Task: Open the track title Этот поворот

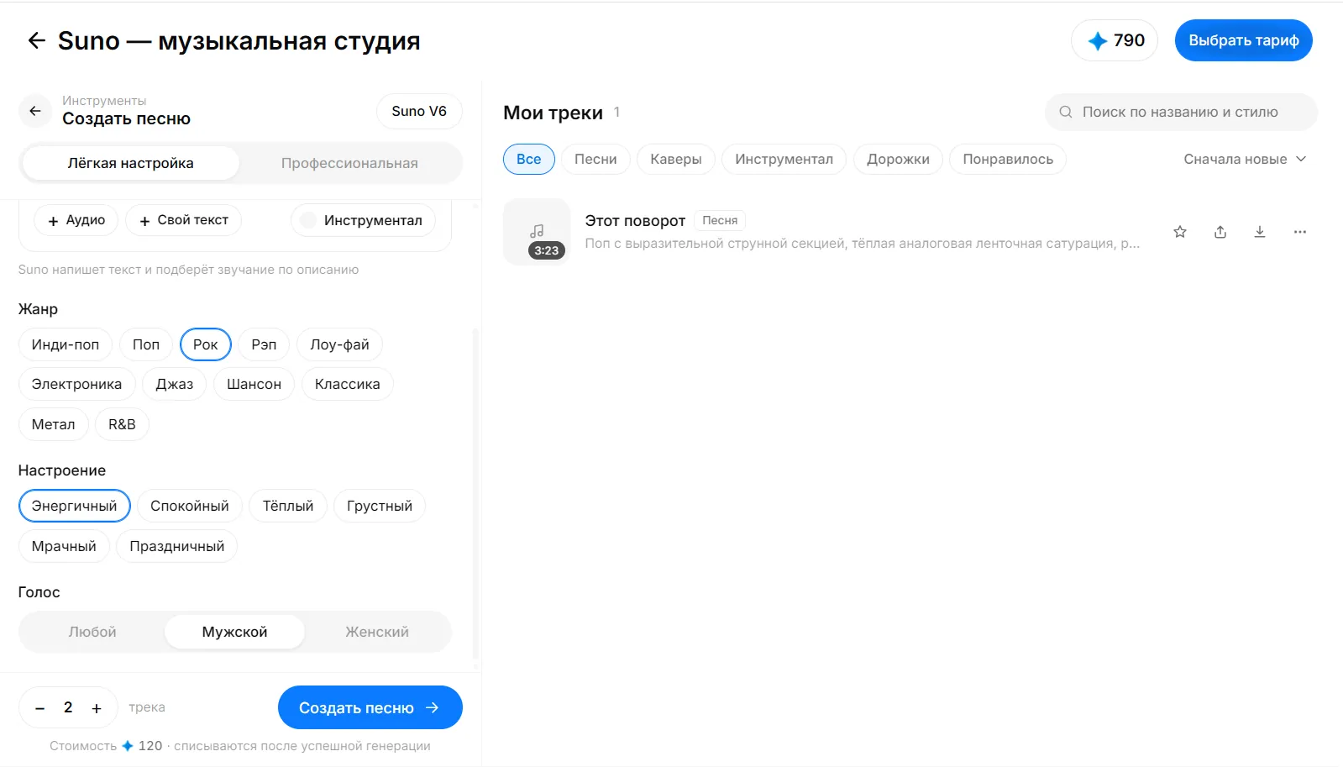Action: coord(635,221)
